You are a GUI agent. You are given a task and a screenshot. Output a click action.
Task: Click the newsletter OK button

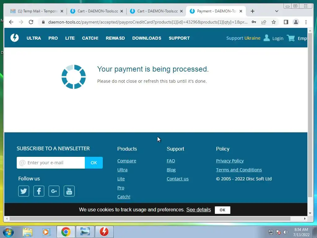coord(94,162)
